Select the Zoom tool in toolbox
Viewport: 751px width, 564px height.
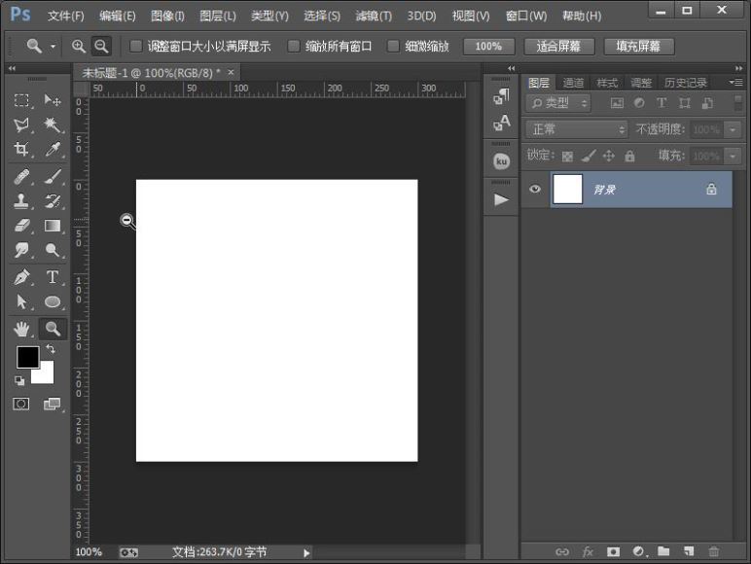pyautogui.click(x=53, y=329)
